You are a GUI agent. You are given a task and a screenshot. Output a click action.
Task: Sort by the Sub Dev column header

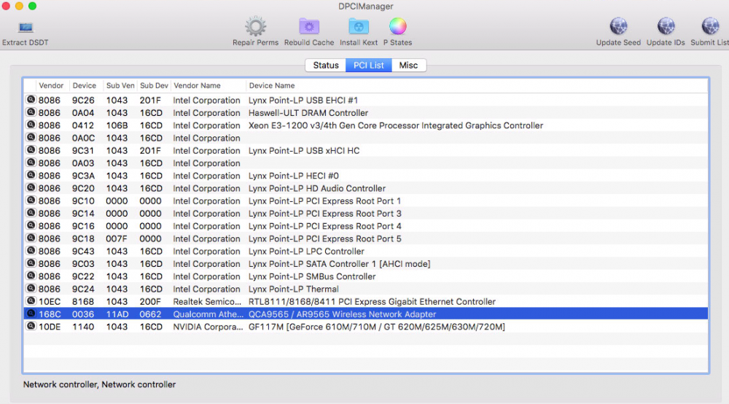point(154,85)
